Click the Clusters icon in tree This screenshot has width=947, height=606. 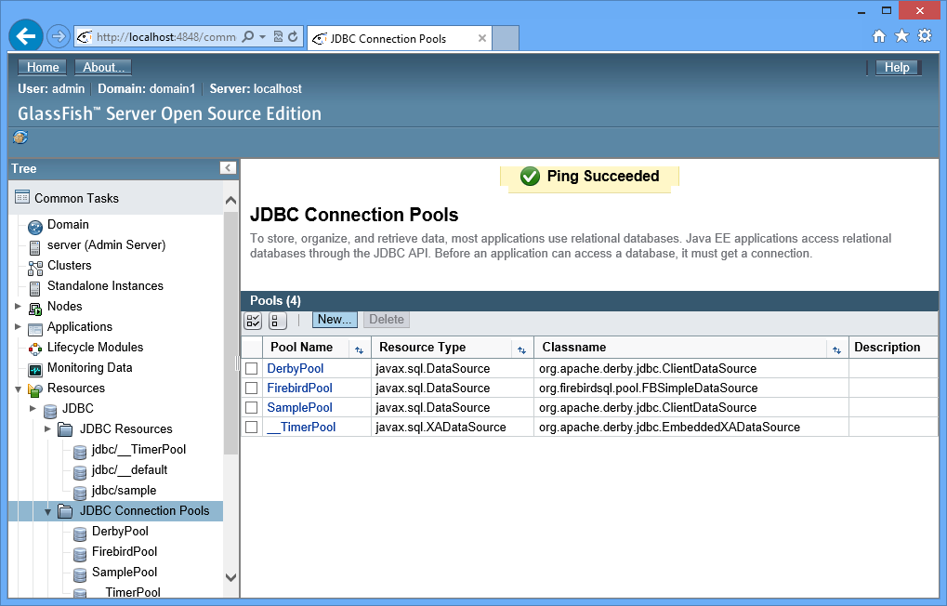point(35,269)
